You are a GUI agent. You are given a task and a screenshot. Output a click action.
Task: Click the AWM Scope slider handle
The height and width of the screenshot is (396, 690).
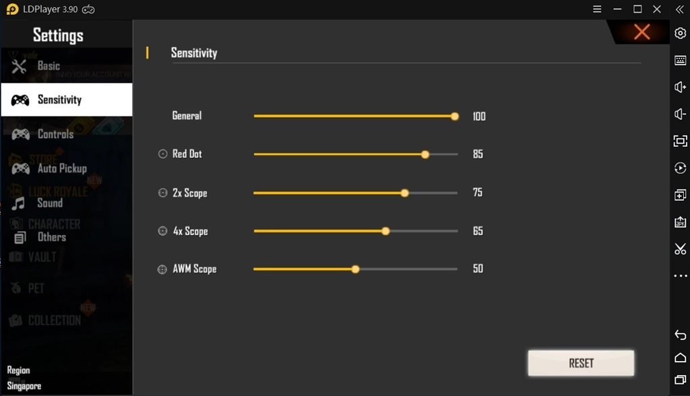click(x=355, y=269)
